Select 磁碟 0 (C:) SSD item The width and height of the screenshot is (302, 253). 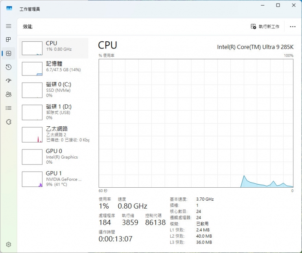pyautogui.click(x=53, y=90)
